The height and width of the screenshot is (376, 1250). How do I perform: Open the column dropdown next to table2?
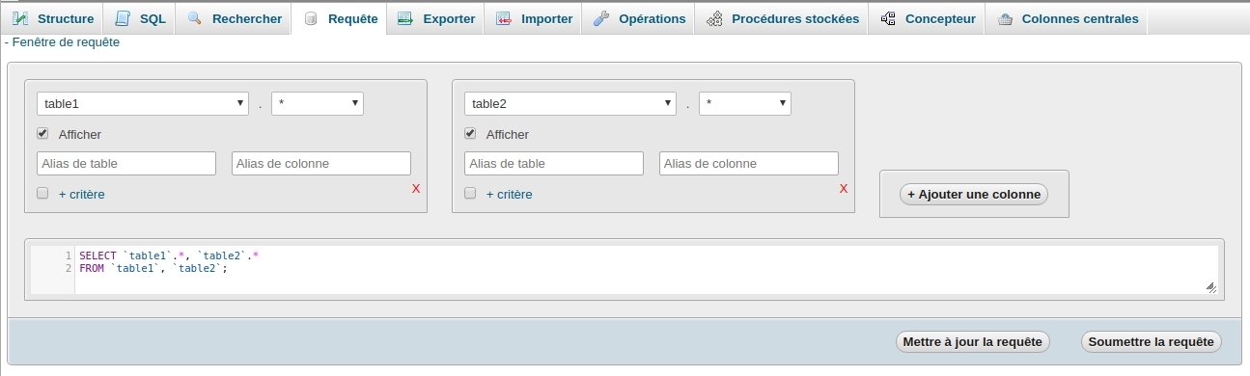[745, 103]
